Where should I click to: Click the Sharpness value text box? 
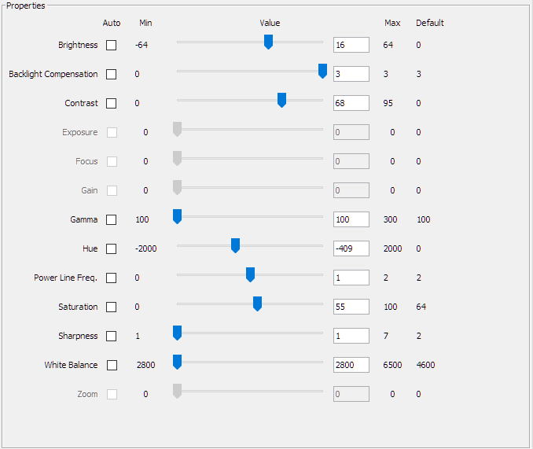click(351, 336)
